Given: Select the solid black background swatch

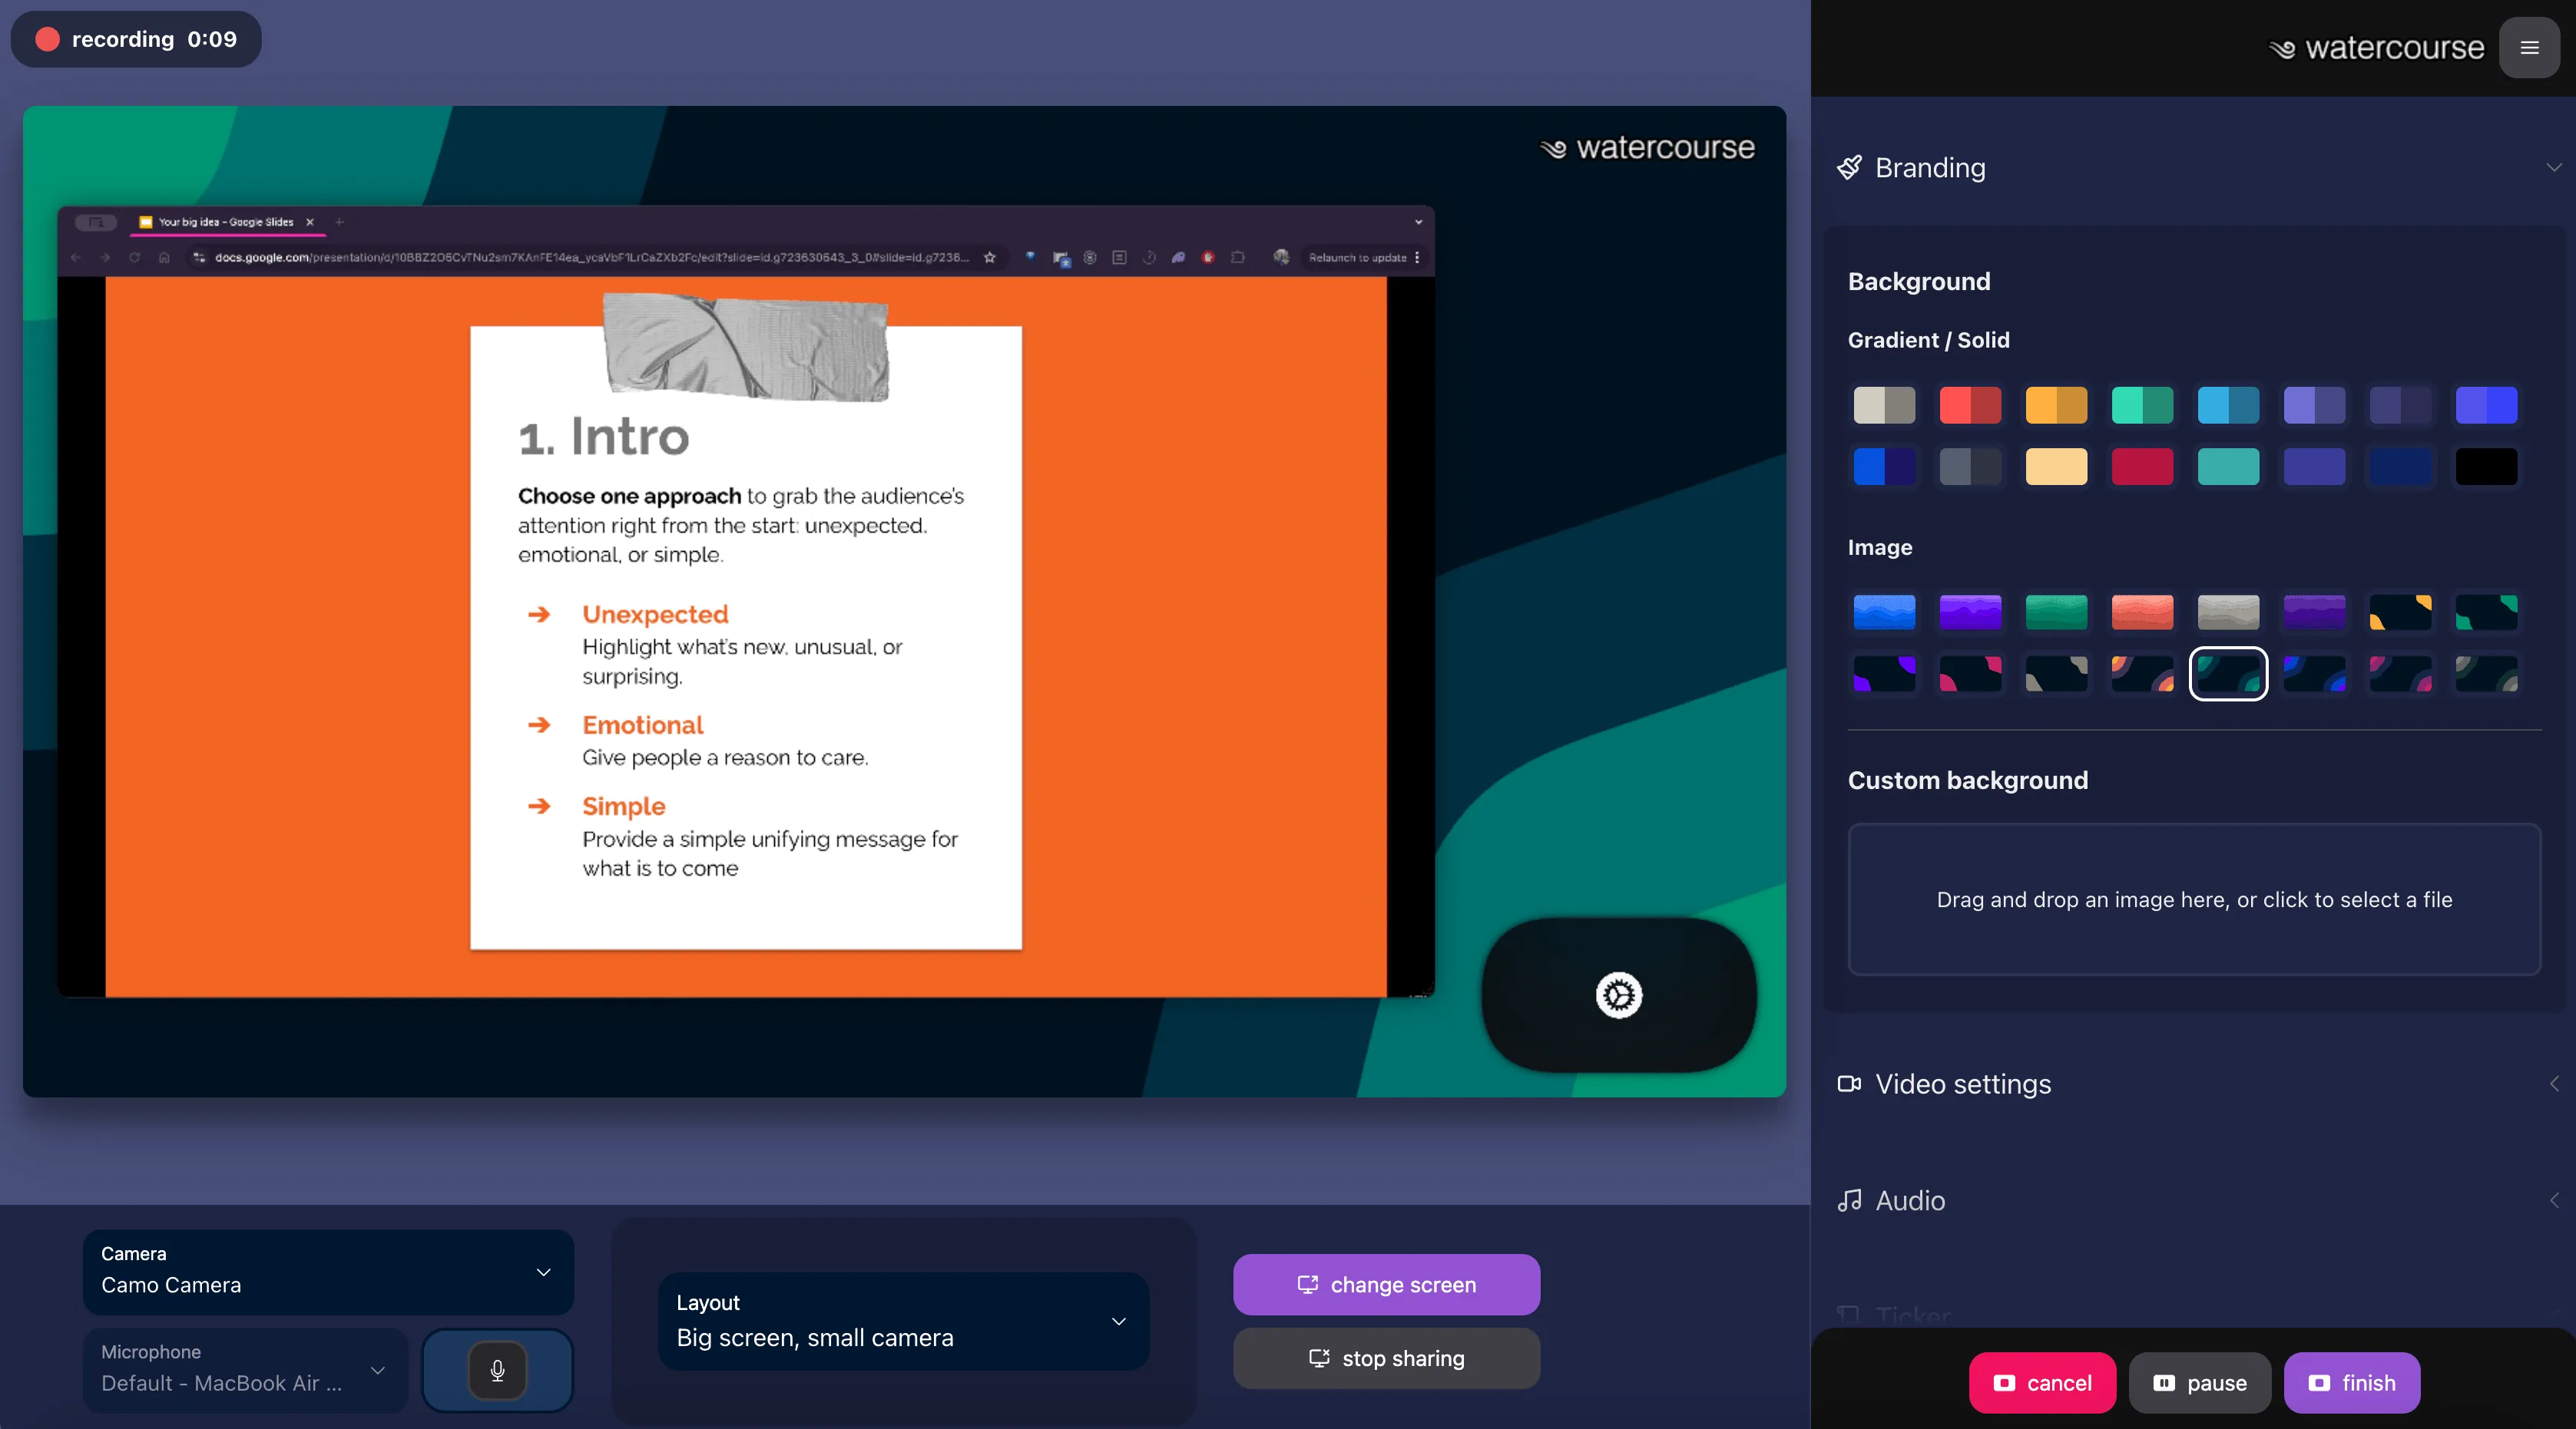Looking at the screenshot, I should pyautogui.click(x=2486, y=467).
